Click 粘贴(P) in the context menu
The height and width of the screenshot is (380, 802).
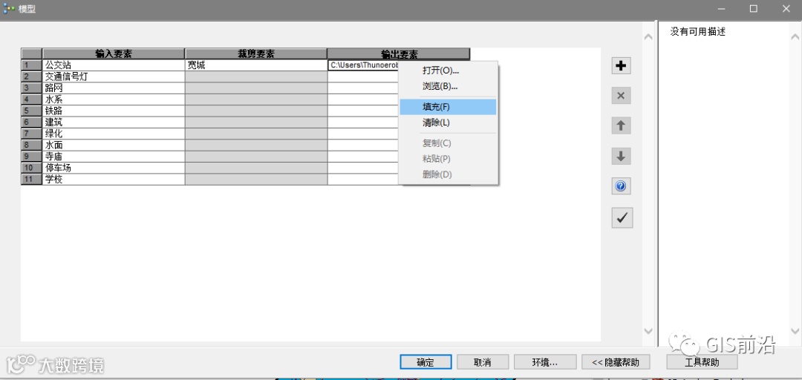448,159
